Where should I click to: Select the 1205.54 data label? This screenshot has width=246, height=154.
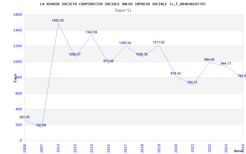tap(125, 43)
